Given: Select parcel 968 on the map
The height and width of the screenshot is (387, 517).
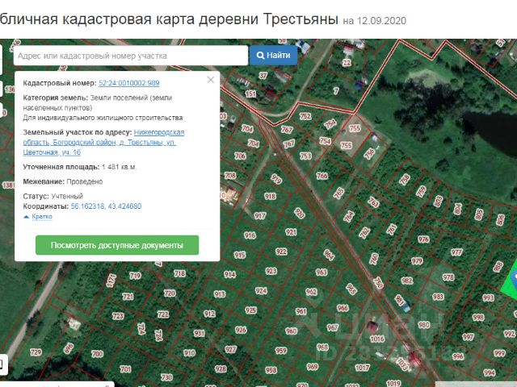Looking at the screenshot, I should tap(322, 347).
